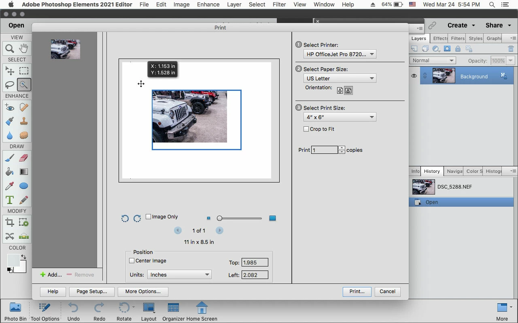Enable Crop to Fit
Viewport: 518px width, 323px height.
tap(306, 129)
